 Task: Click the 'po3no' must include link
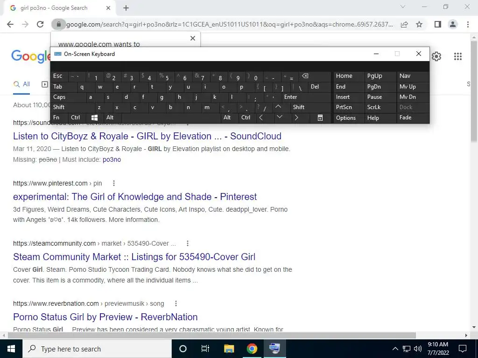(x=112, y=159)
